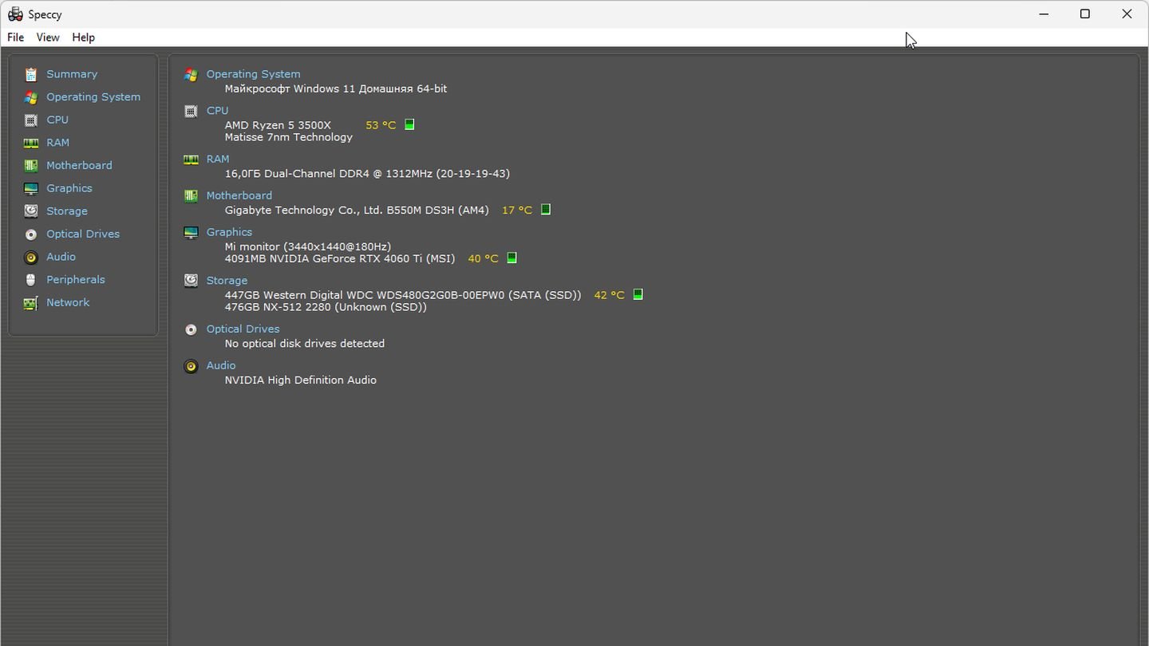This screenshot has height=646, width=1149.
Task: Click the 447GB Western Digital SSD line
Action: (403, 295)
